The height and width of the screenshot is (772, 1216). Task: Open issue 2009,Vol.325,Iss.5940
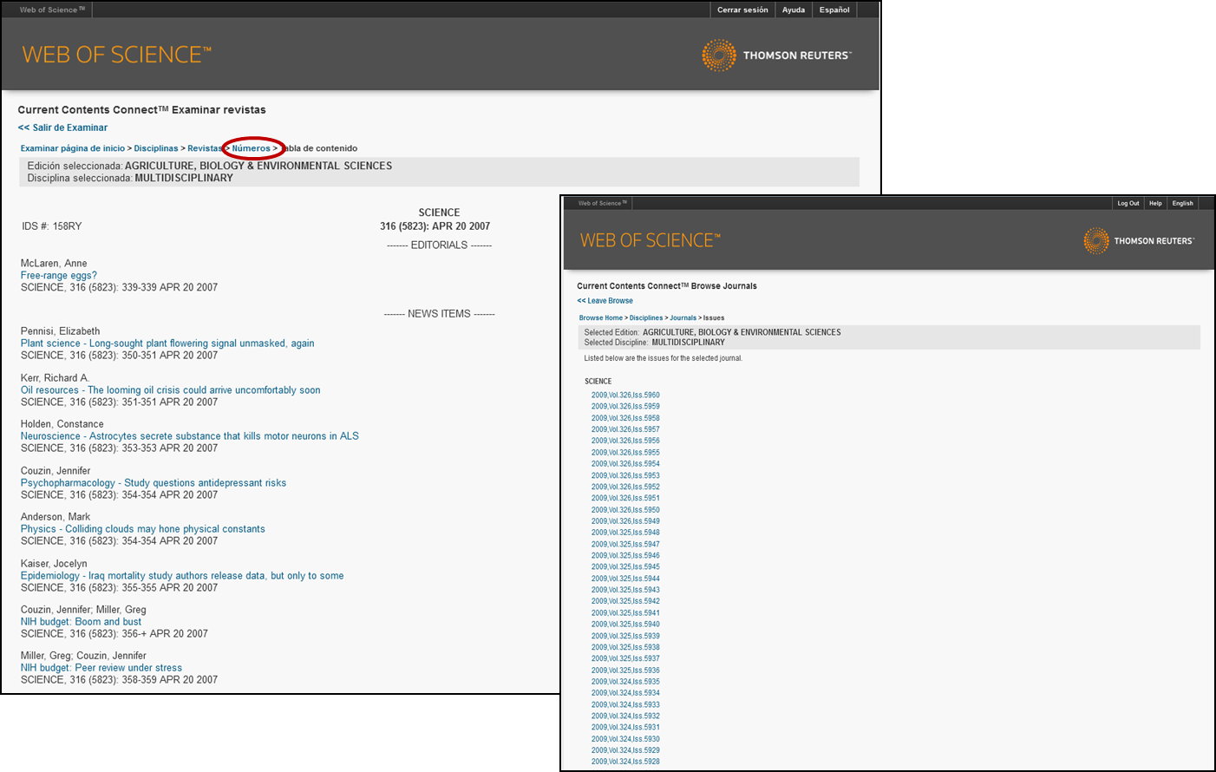(x=625, y=625)
